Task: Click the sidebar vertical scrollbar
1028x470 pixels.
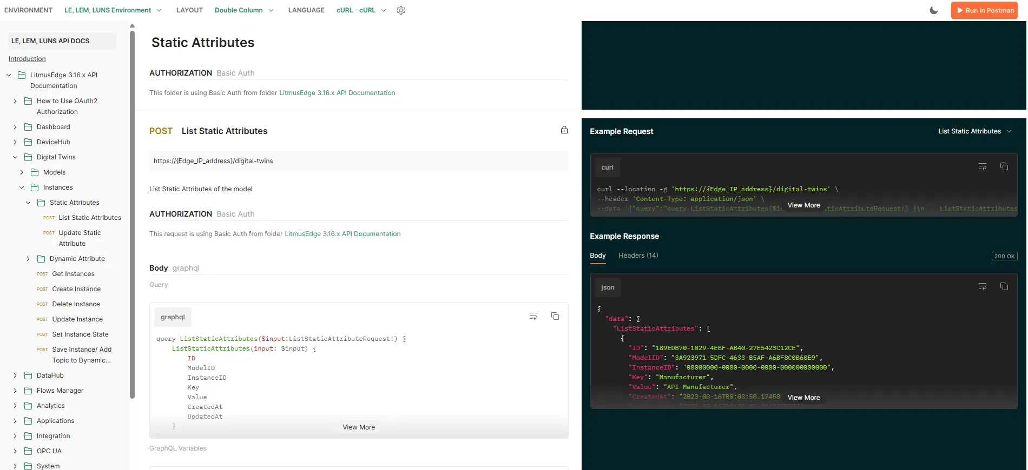Action: [x=132, y=214]
